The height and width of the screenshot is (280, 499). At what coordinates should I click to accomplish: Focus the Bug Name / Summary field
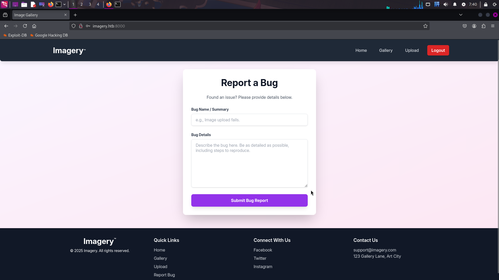(249, 120)
